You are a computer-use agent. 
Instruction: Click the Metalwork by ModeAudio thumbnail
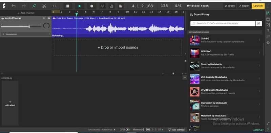[x=194, y=117]
